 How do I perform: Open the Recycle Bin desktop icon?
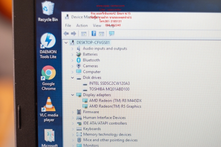pyautogui.click(x=48, y=11)
